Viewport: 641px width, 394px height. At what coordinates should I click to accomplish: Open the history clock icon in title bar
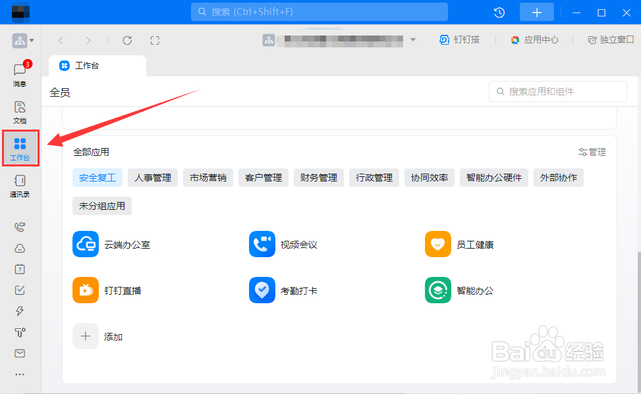(499, 12)
